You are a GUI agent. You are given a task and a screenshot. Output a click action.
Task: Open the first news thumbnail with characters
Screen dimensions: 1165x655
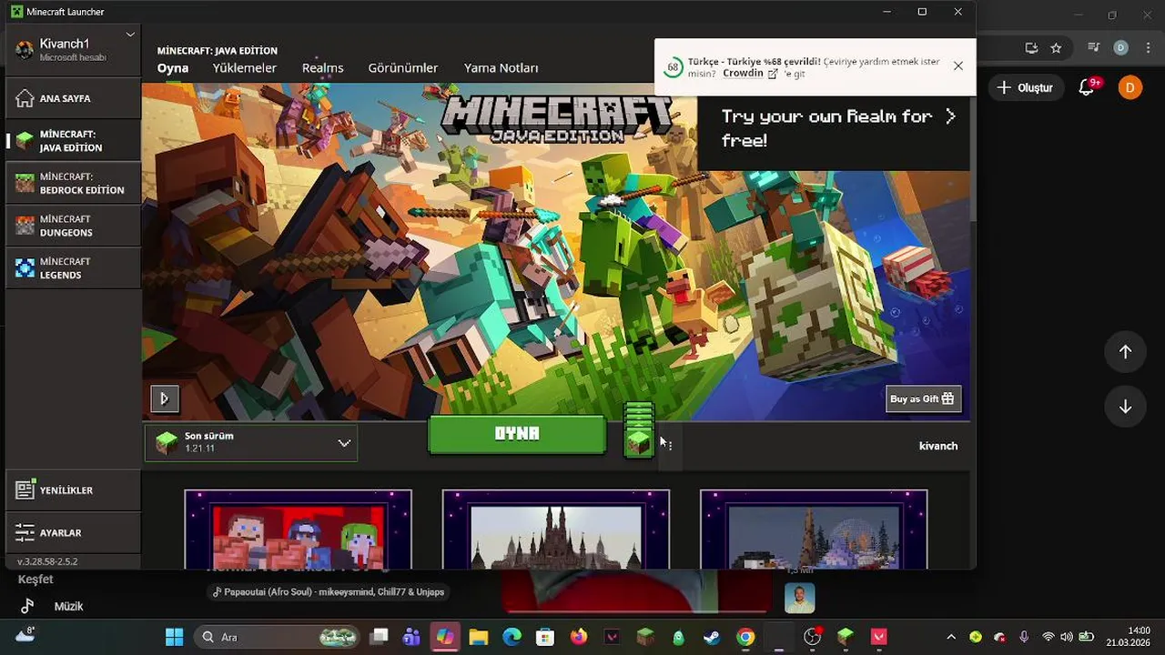(299, 529)
